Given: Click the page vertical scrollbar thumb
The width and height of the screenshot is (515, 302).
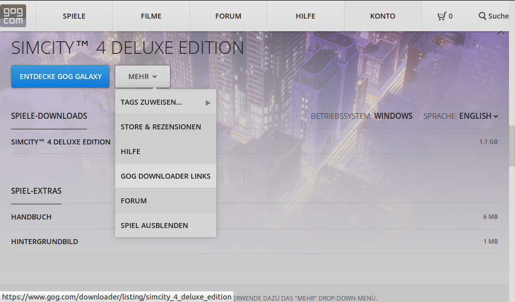Looking at the screenshot, I should [511, 146].
